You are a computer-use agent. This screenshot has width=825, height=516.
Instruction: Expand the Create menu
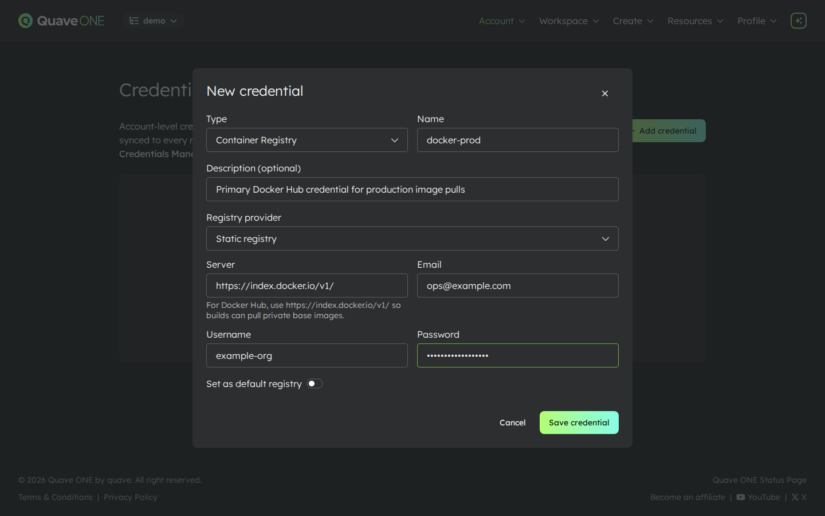[x=633, y=21]
